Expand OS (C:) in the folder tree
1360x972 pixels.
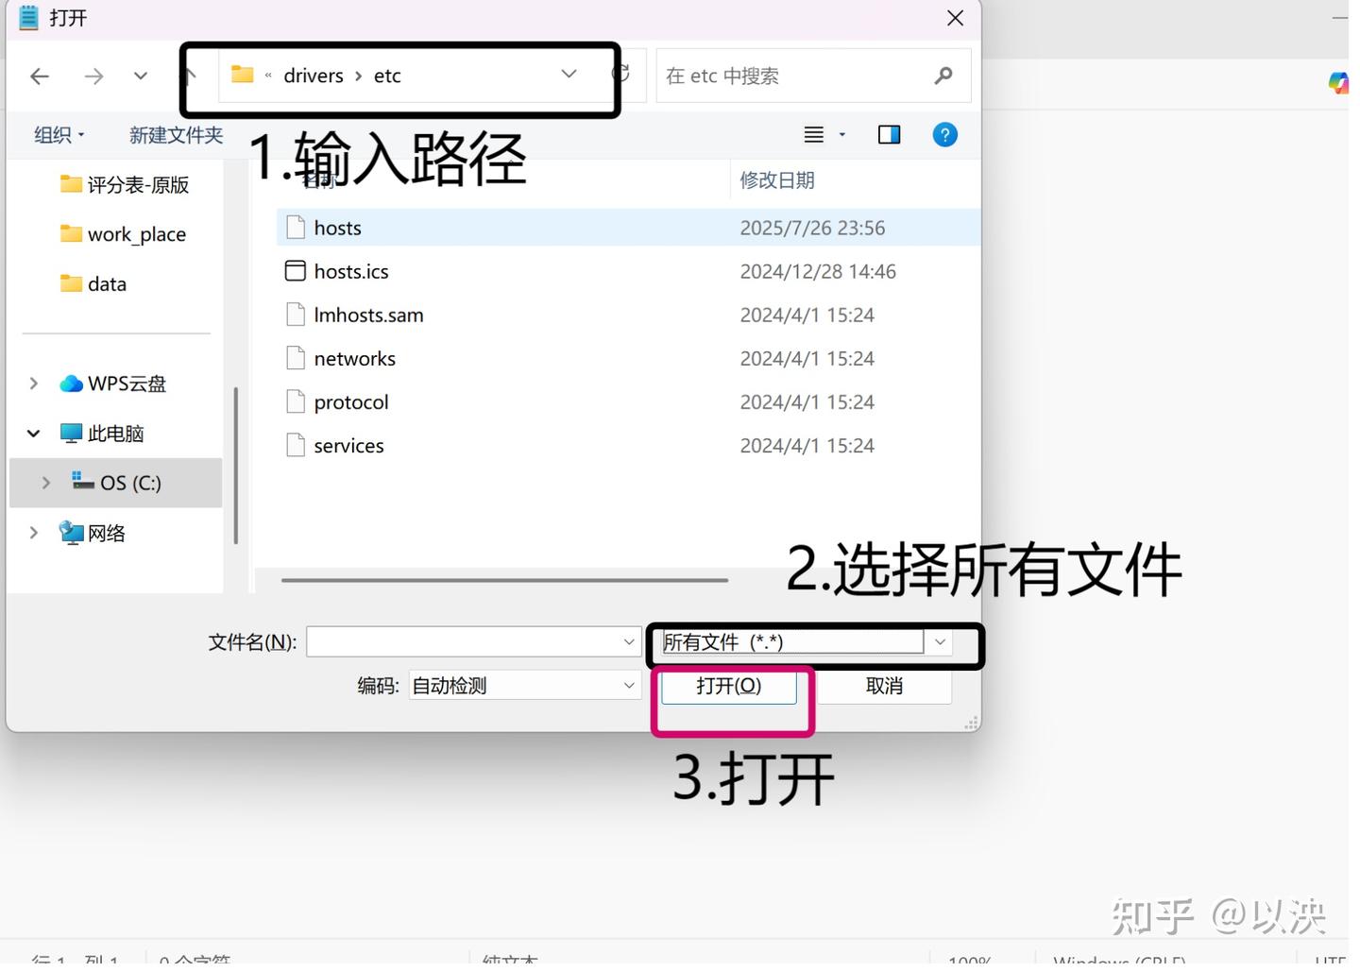(x=44, y=483)
